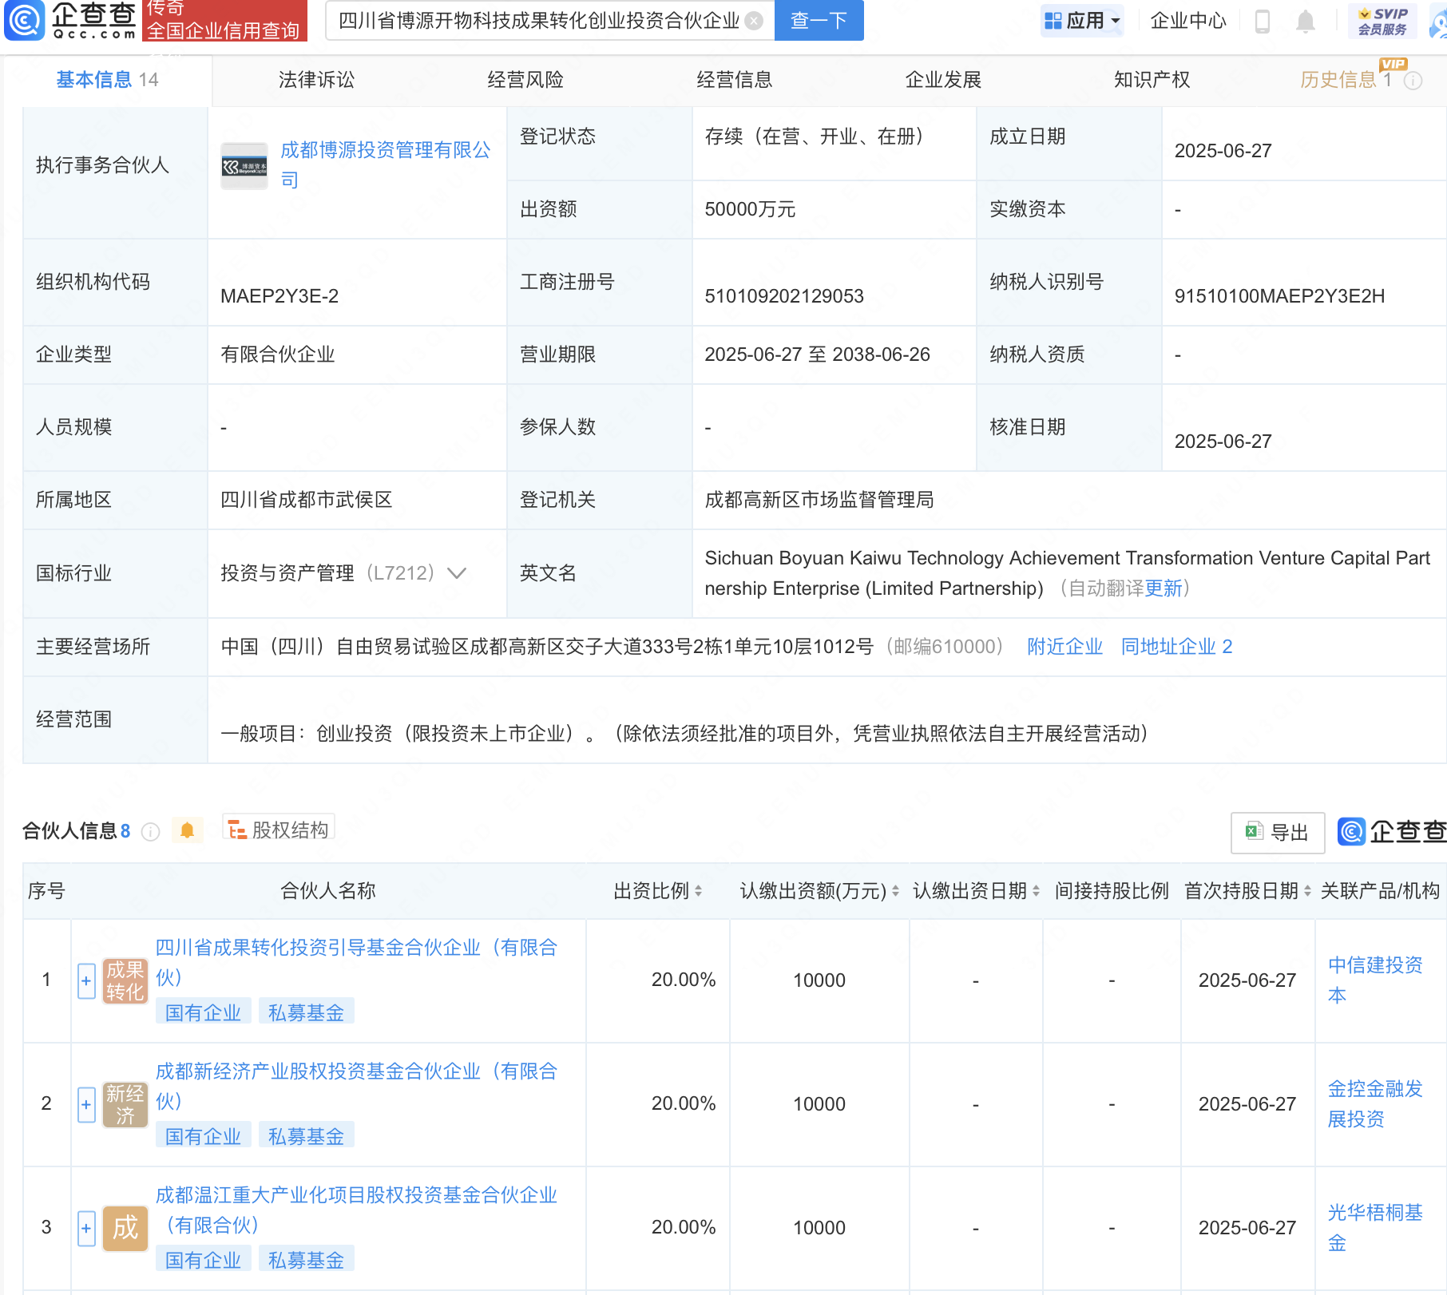The image size is (1447, 1295).
Task: Click 更新 link beside 自动翻译
Action: tap(1164, 588)
